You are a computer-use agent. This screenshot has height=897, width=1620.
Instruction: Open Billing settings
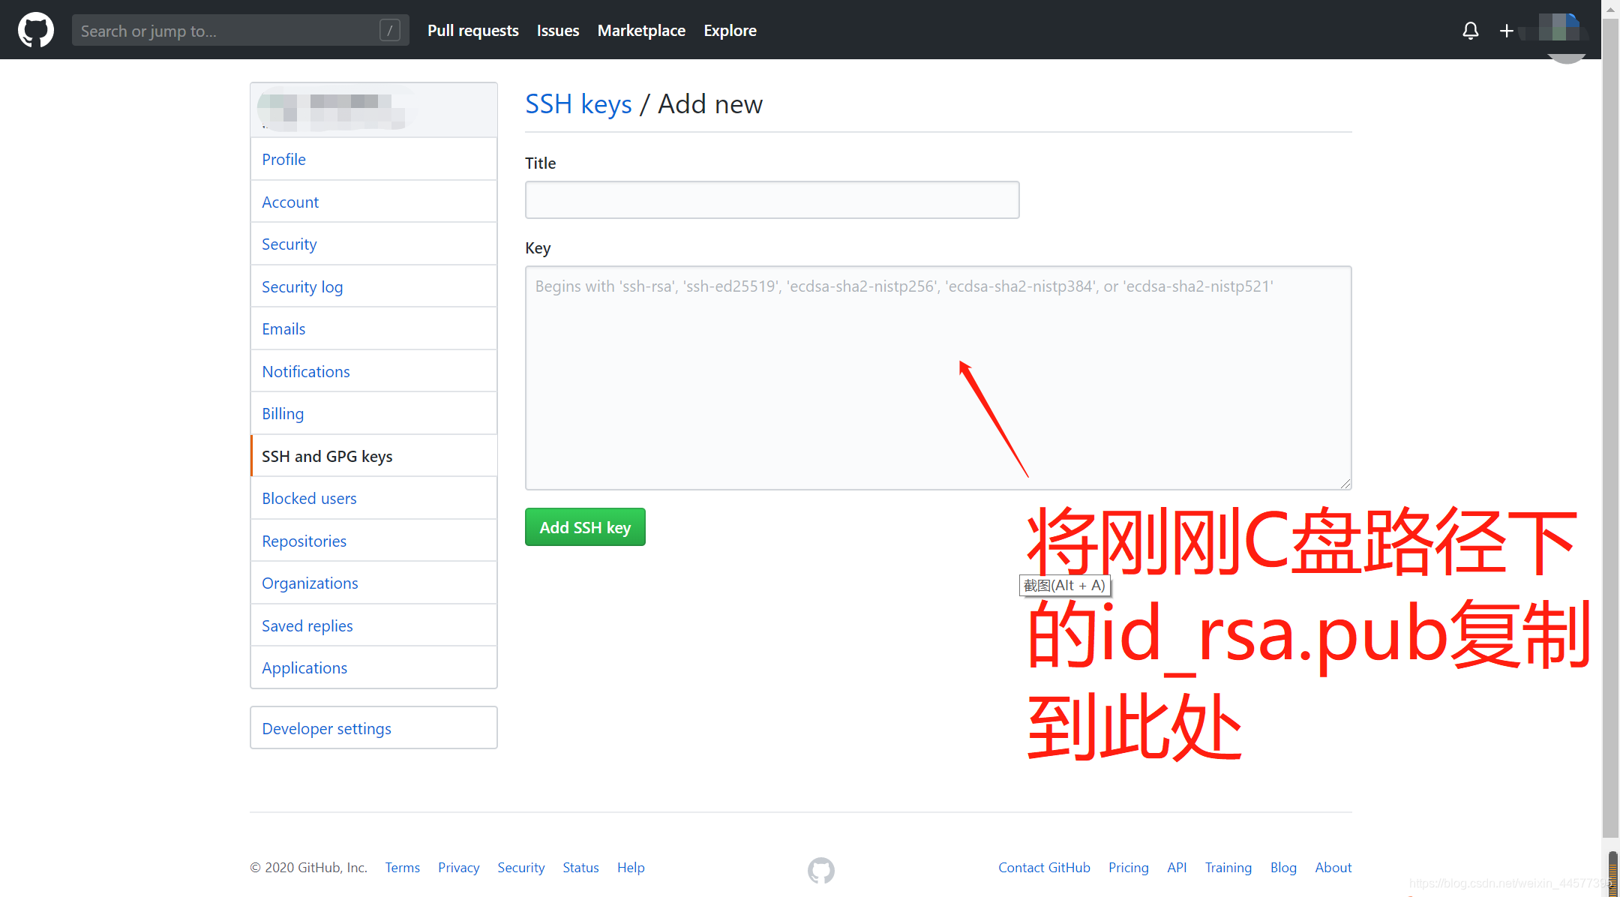pos(373,413)
